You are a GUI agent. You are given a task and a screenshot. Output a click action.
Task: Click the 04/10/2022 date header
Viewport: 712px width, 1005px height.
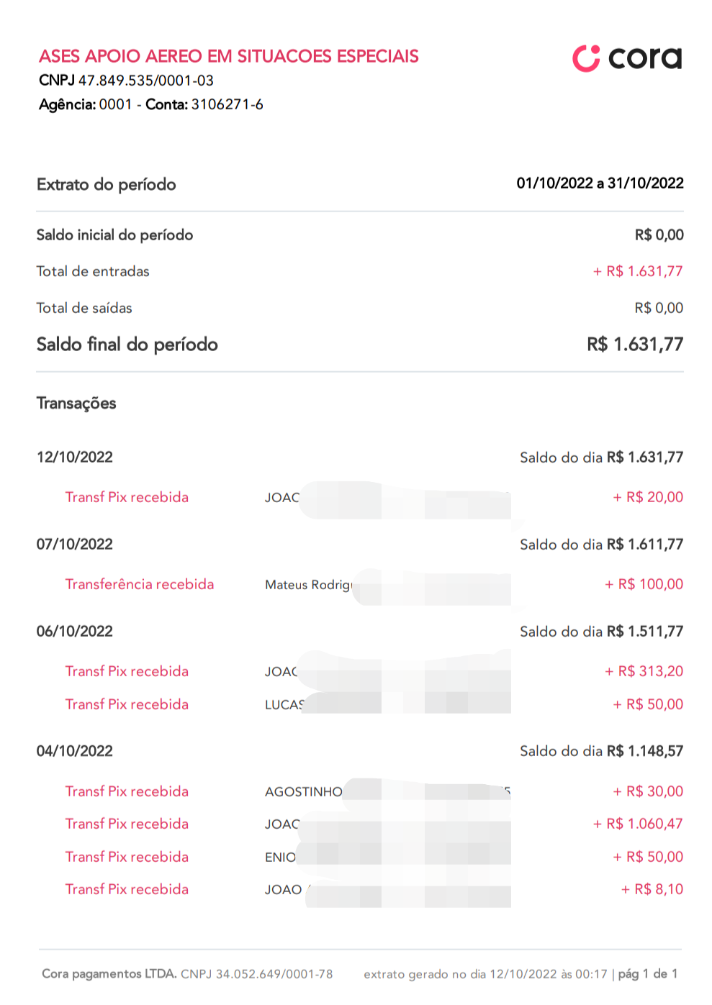tap(75, 751)
